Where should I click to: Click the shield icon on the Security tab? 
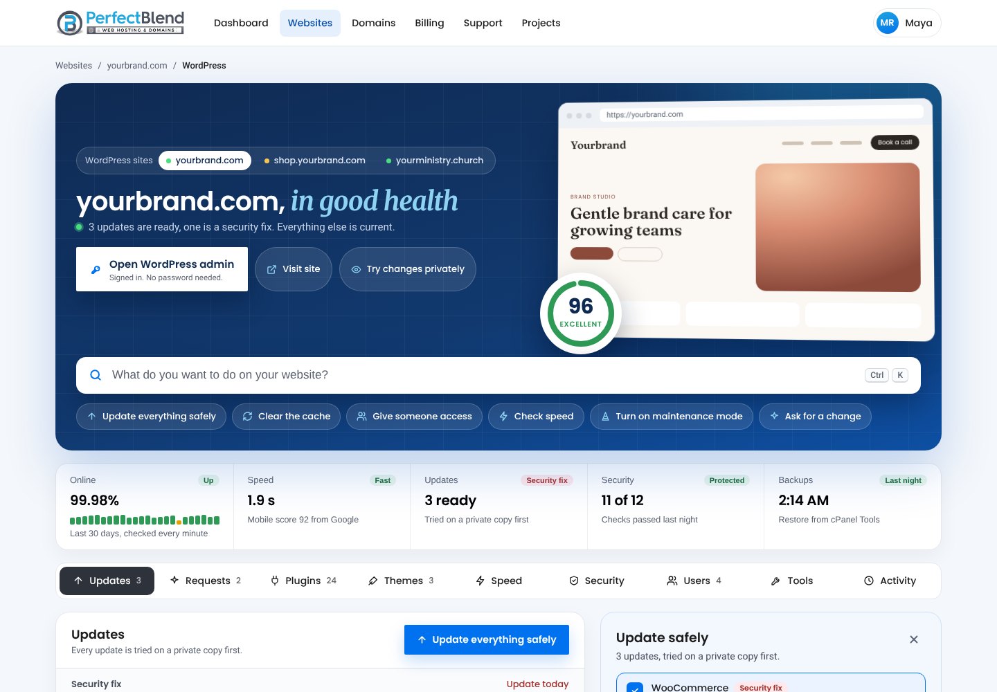click(x=574, y=581)
